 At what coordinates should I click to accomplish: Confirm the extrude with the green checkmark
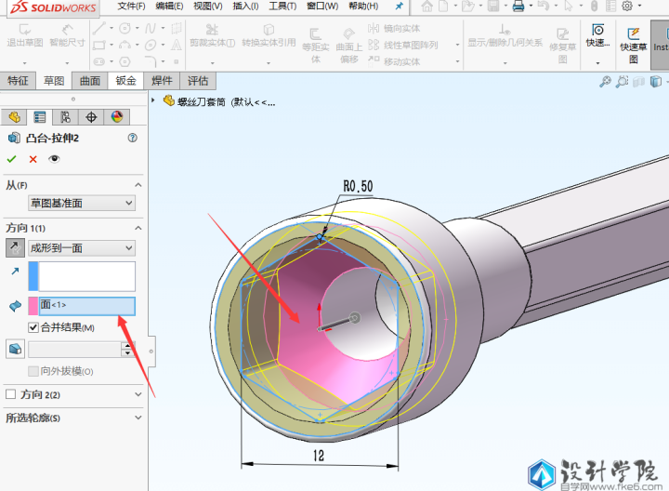pos(13,159)
